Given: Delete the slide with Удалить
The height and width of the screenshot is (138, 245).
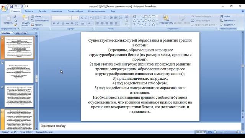Looking at the screenshot, I should tap(37, 25).
